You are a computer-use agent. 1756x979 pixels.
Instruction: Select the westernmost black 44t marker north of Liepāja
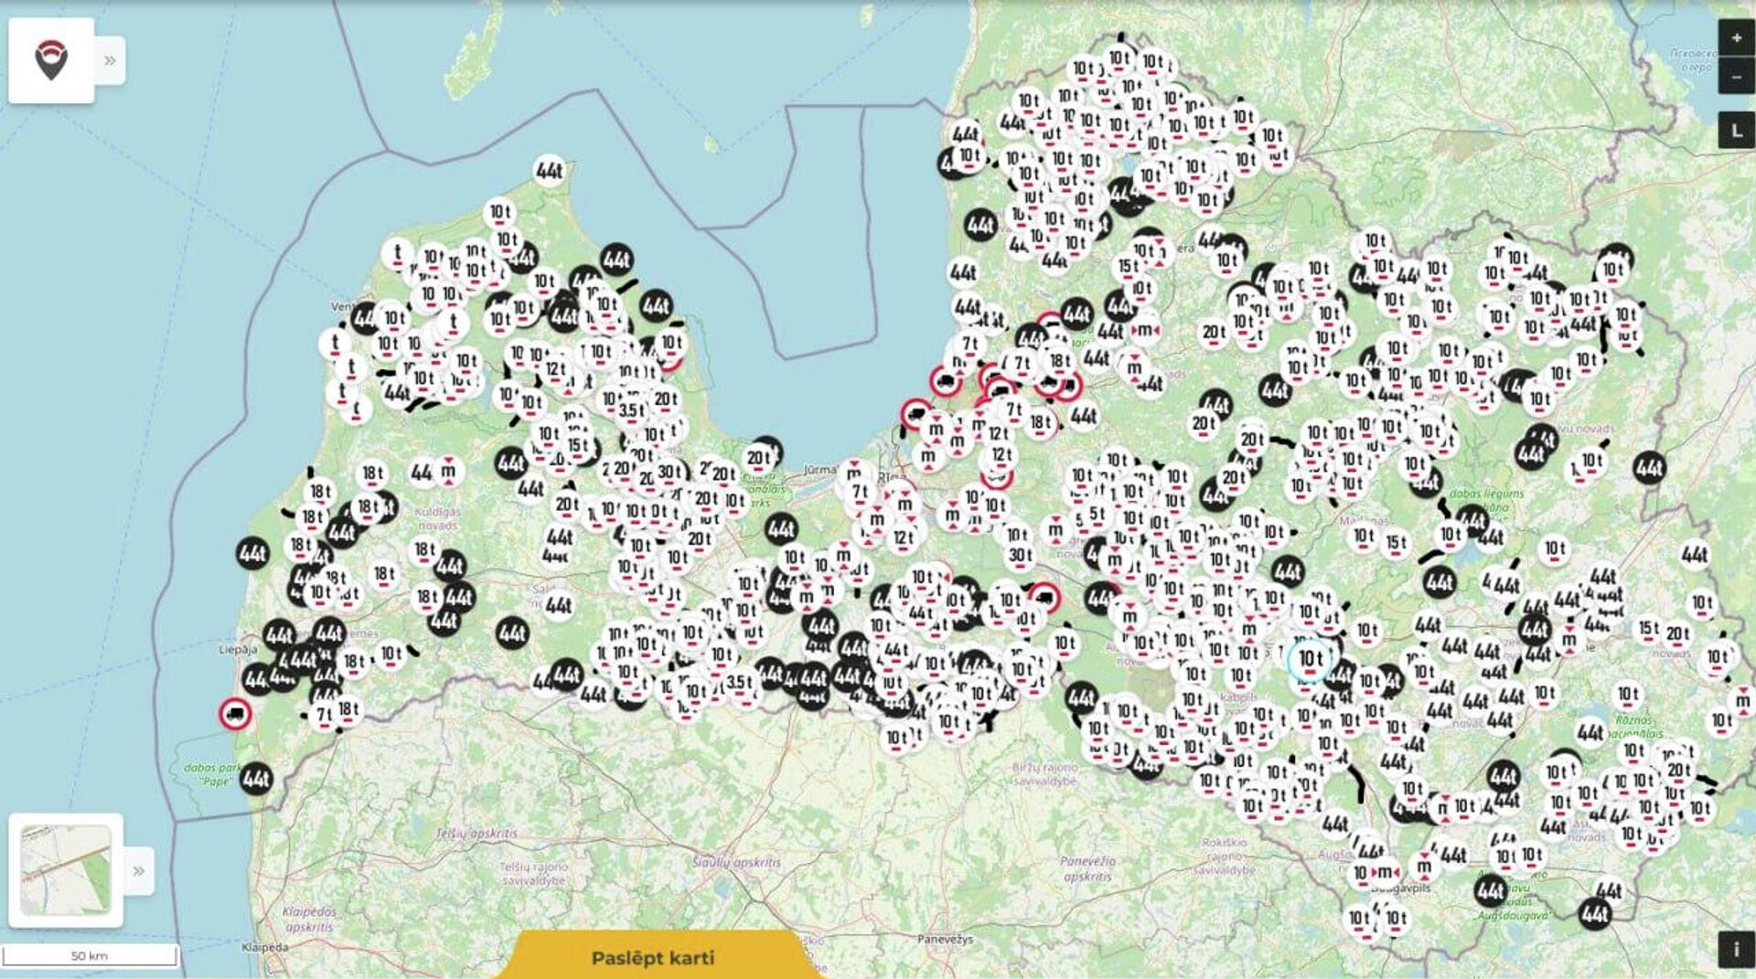pos(253,553)
